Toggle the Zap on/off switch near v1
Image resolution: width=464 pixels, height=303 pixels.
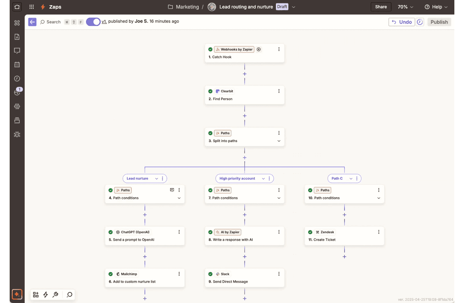coord(93,22)
